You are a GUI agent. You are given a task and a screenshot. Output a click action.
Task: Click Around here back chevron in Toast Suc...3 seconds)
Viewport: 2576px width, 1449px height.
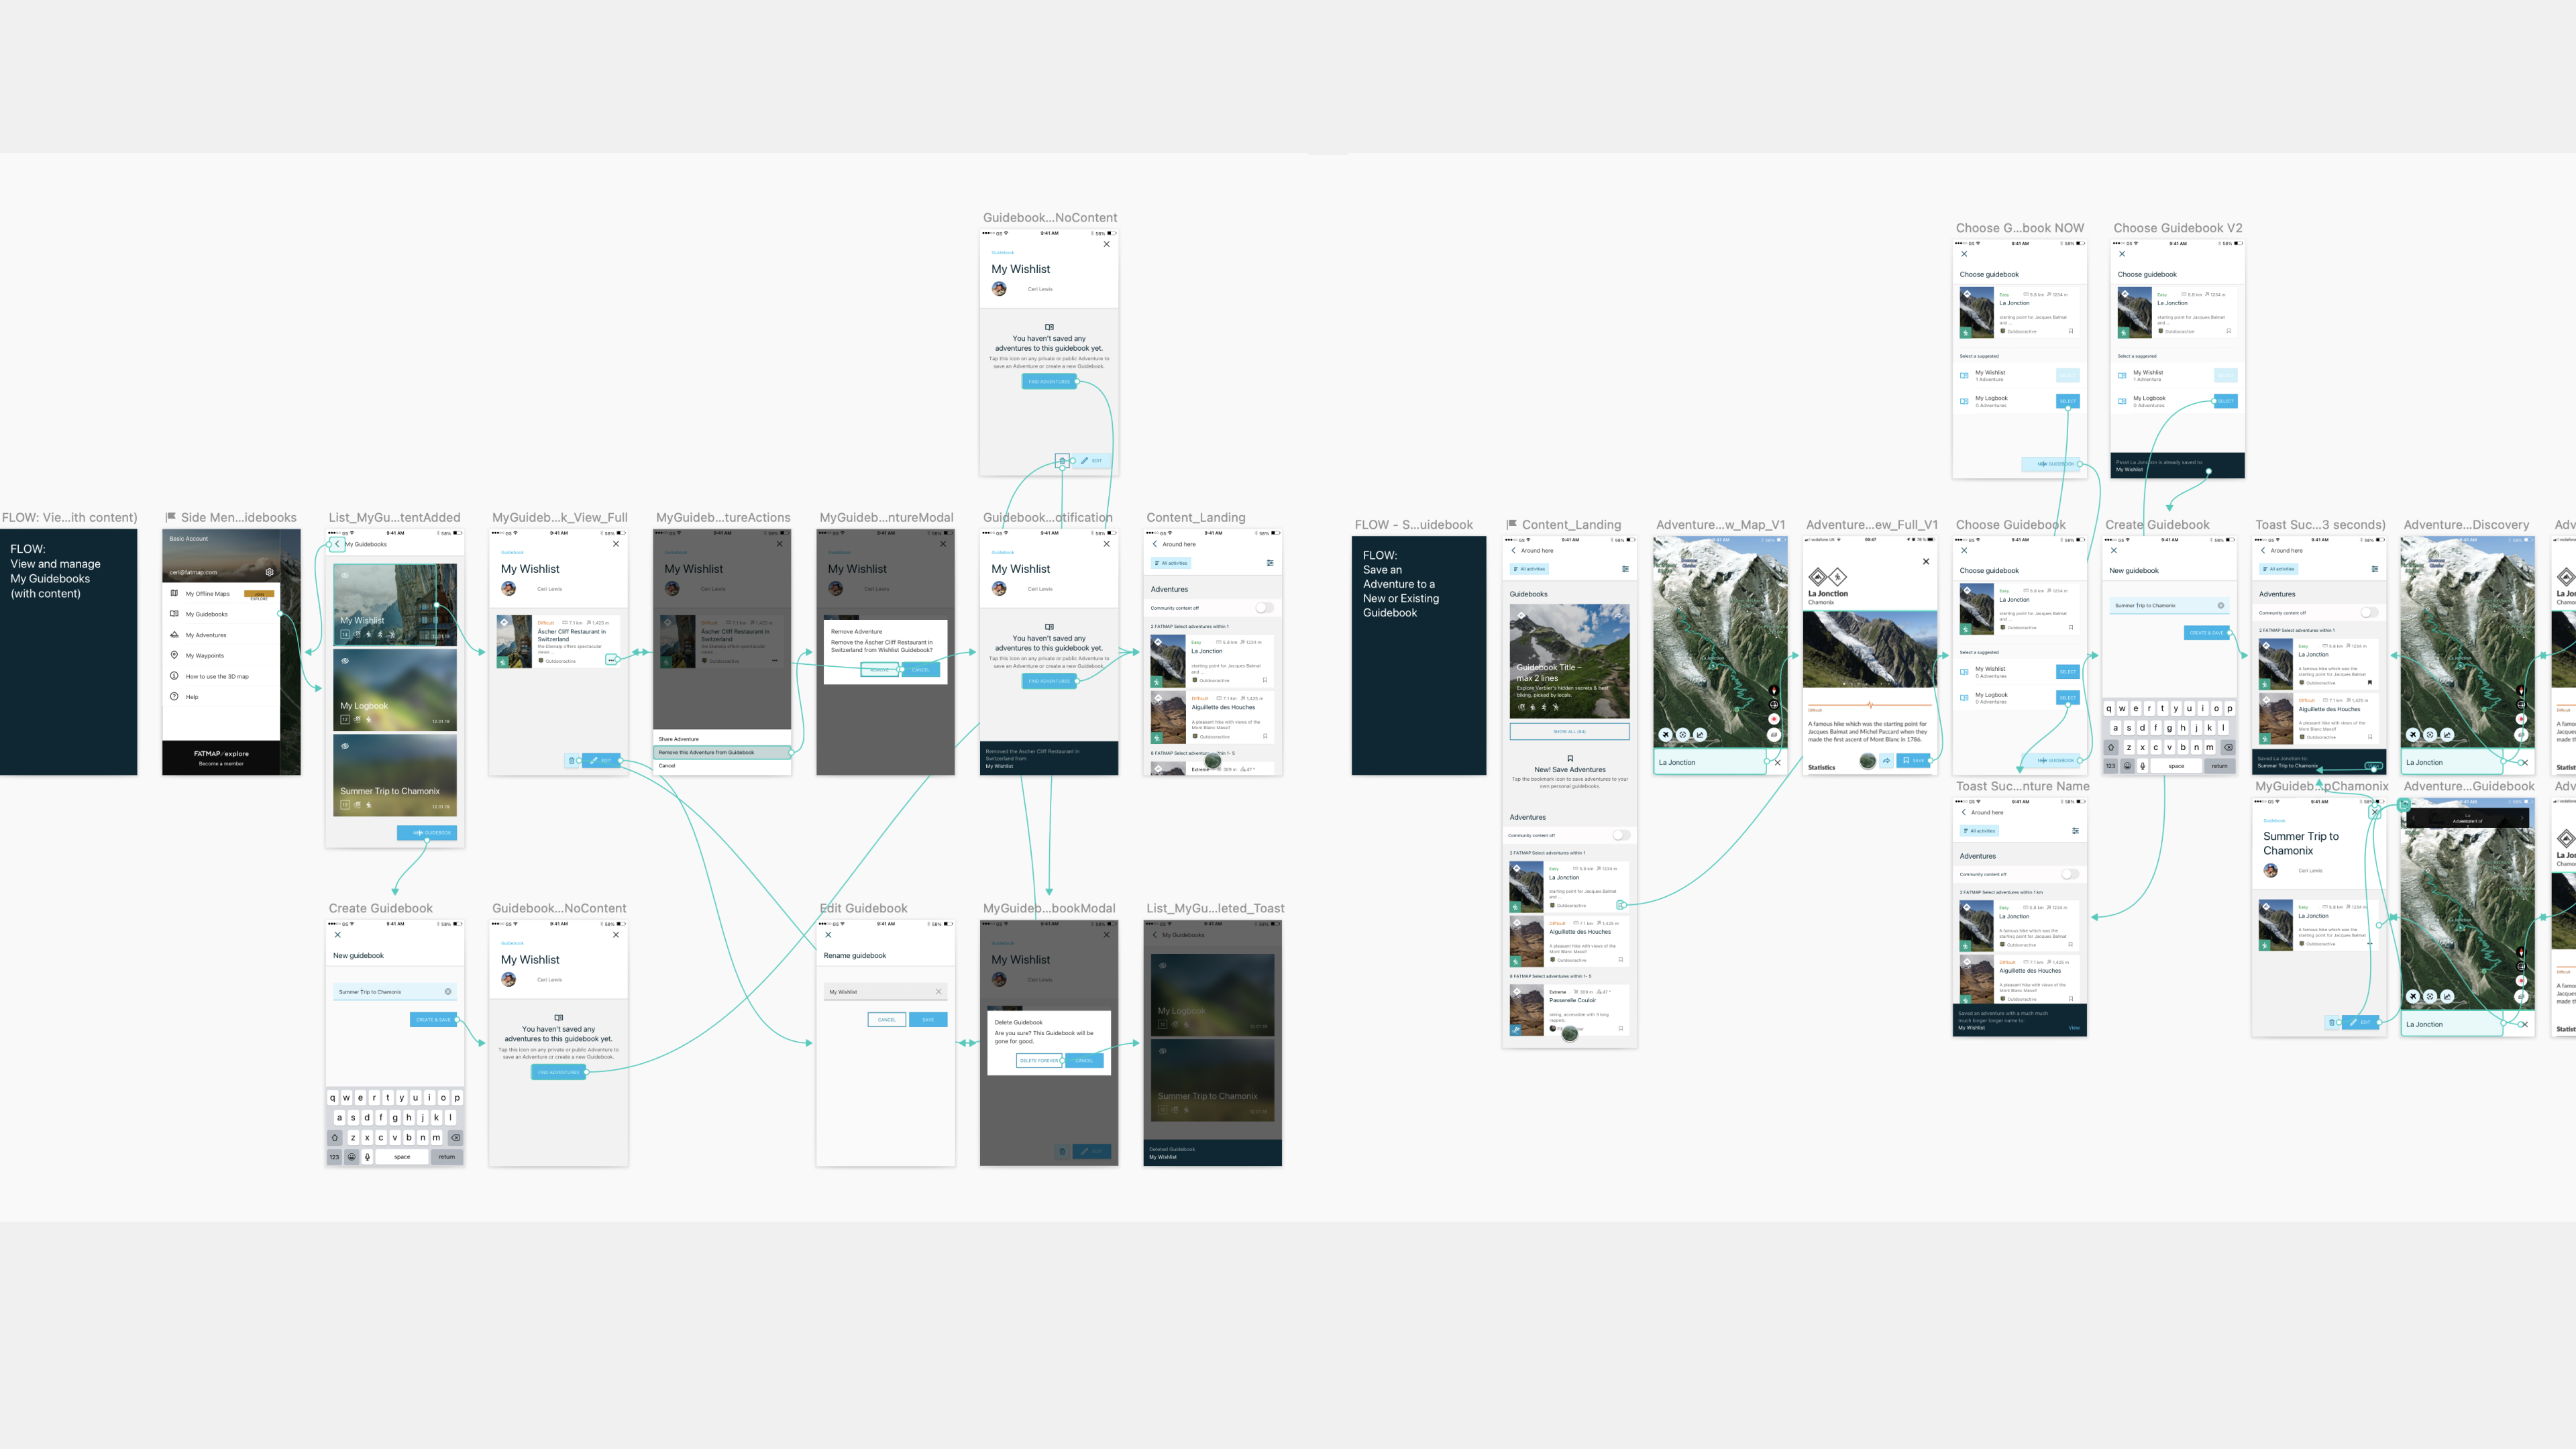pos(2264,550)
